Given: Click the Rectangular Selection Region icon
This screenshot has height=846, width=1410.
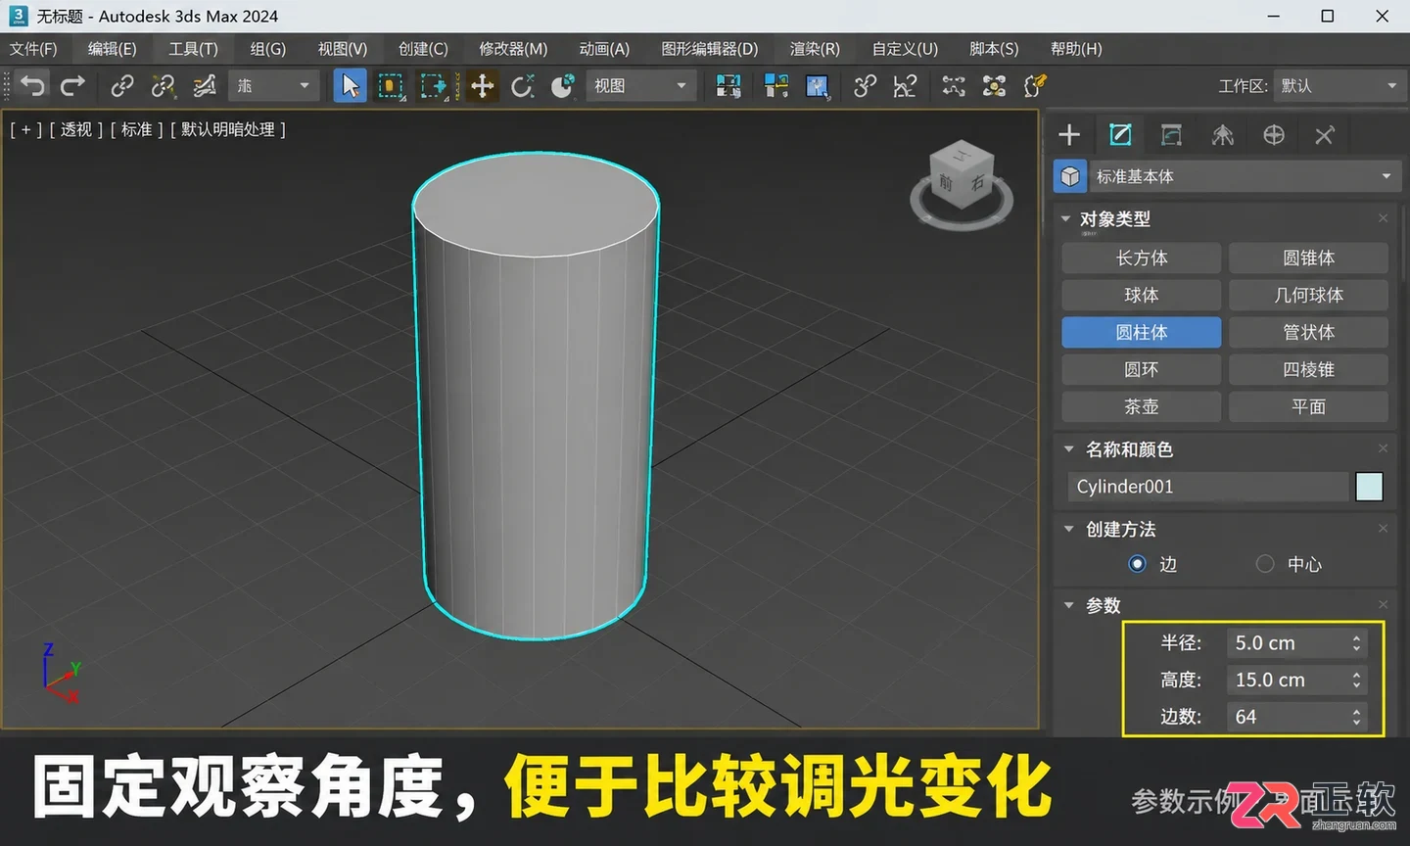Looking at the screenshot, I should (391, 86).
